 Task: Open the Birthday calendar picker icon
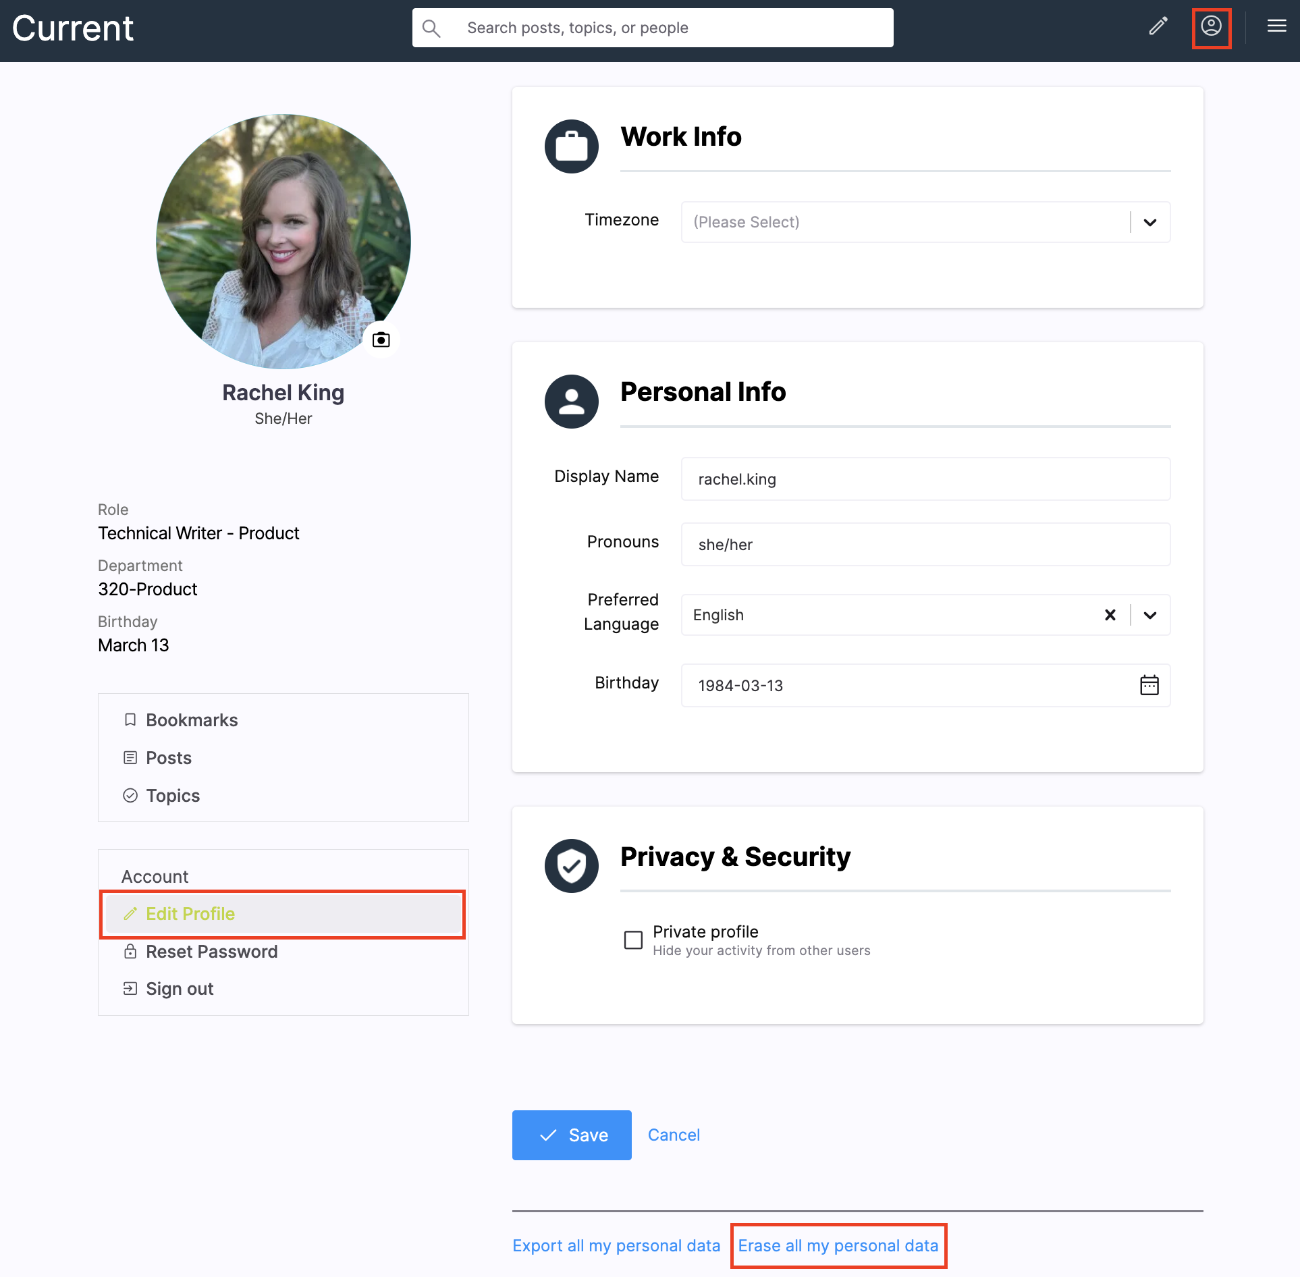pyautogui.click(x=1149, y=685)
